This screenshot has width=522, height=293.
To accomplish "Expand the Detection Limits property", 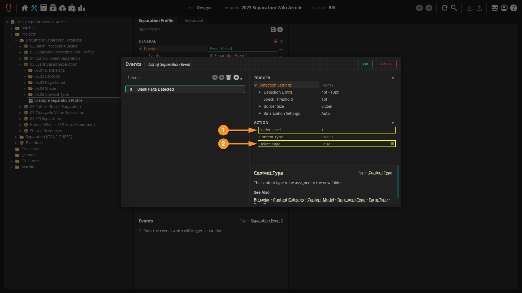I will pyautogui.click(x=260, y=93).
